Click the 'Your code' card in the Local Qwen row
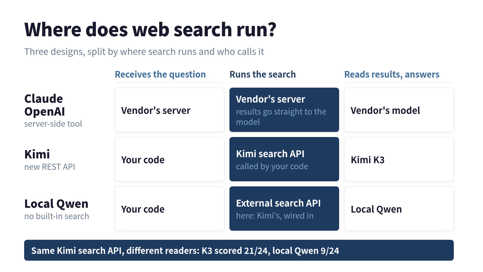Image resolution: width=483 pixels, height=272 pixels. (x=170, y=209)
